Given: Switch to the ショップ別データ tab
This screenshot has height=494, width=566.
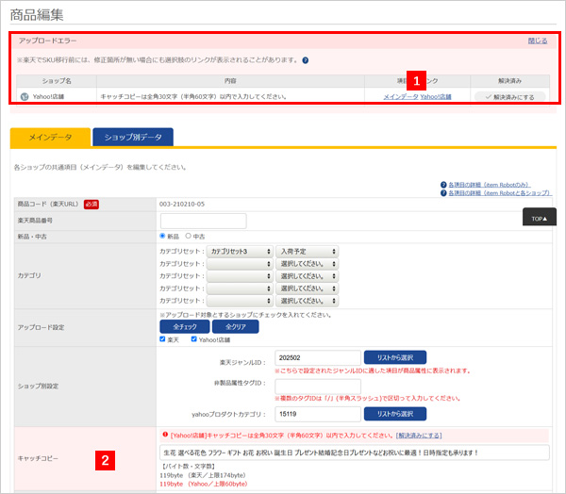Looking at the screenshot, I should pos(132,137).
